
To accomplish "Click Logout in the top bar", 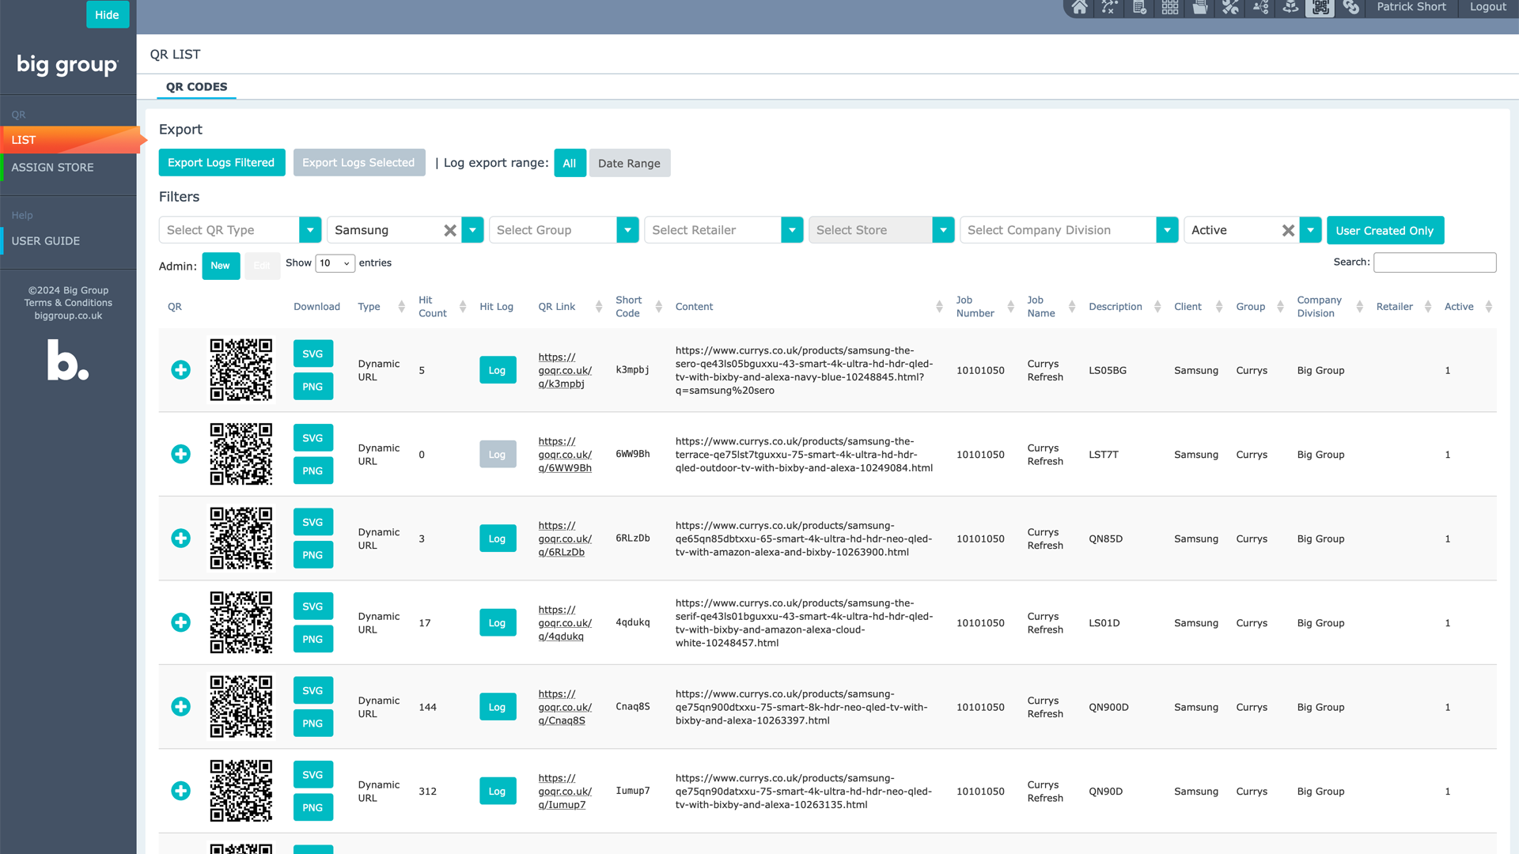I will (1487, 7).
